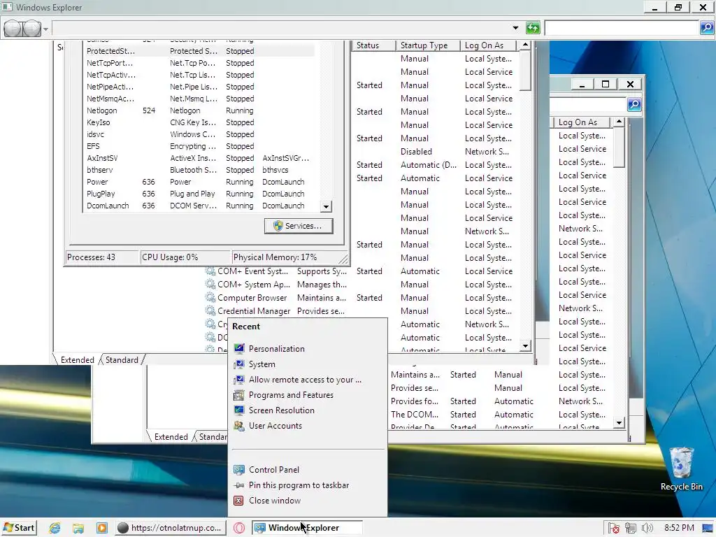This screenshot has height=537, width=716.
Task: Click the red Close window icon
Action: click(x=238, y=501)
